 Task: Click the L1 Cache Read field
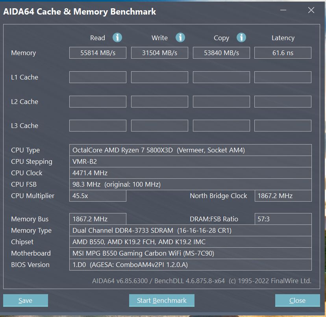(98, 77)
